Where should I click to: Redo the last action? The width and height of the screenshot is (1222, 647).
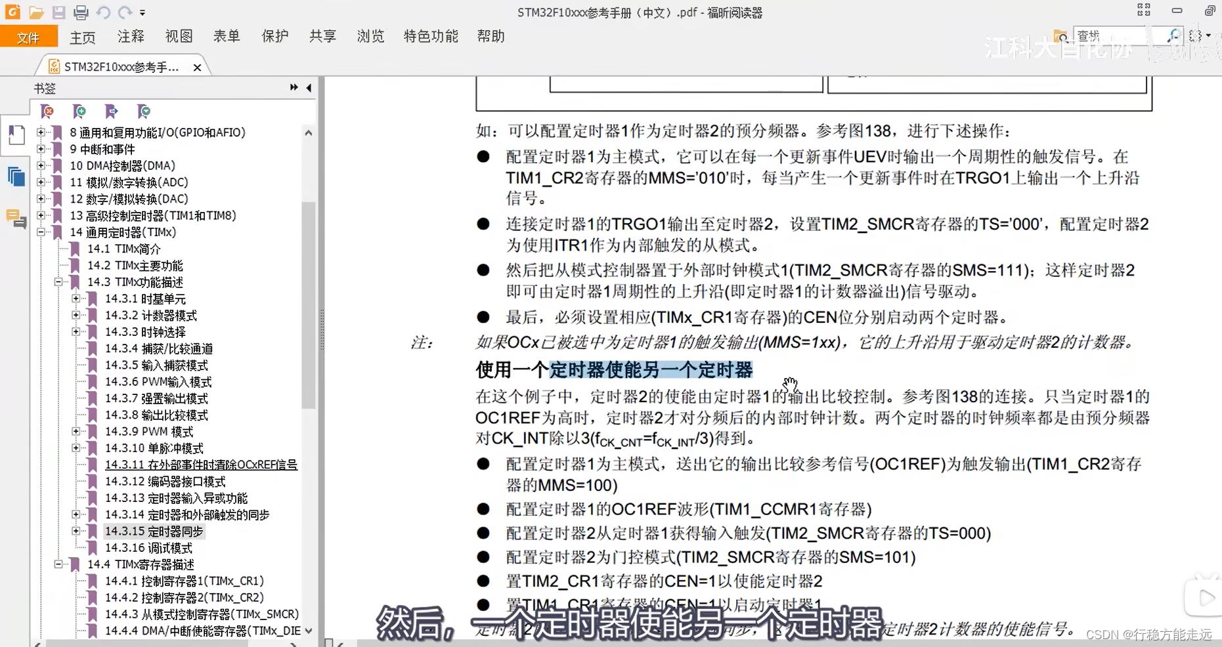[x=125, y=12]
